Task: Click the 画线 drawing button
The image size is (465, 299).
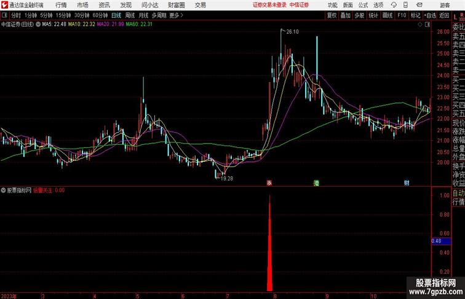Action: tap(387, 15)
